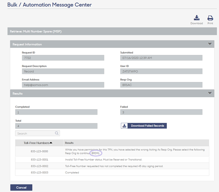Click the Resp Org field BRSAC
Image resolution: width=219 pixels, height=192 pixels.
tap(161, 85)
